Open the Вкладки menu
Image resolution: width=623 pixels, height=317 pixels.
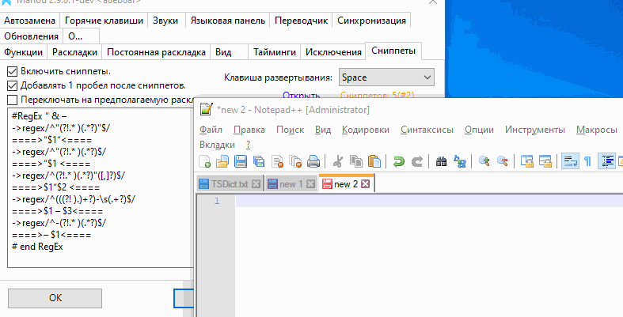click(218, 145)
